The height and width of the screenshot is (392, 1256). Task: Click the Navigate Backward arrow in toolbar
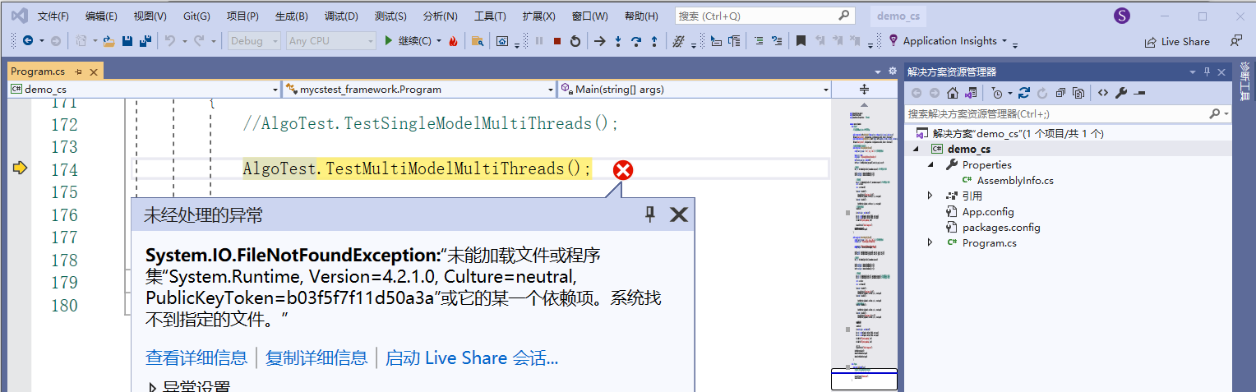click(27, 41)
